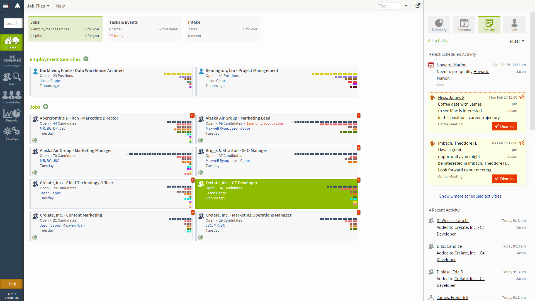
Task: Click the notifications bell icon
Action: tap(17, 6)
